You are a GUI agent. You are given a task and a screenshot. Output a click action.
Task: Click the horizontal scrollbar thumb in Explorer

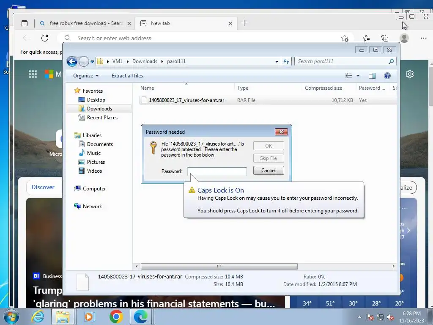(219, 267)
